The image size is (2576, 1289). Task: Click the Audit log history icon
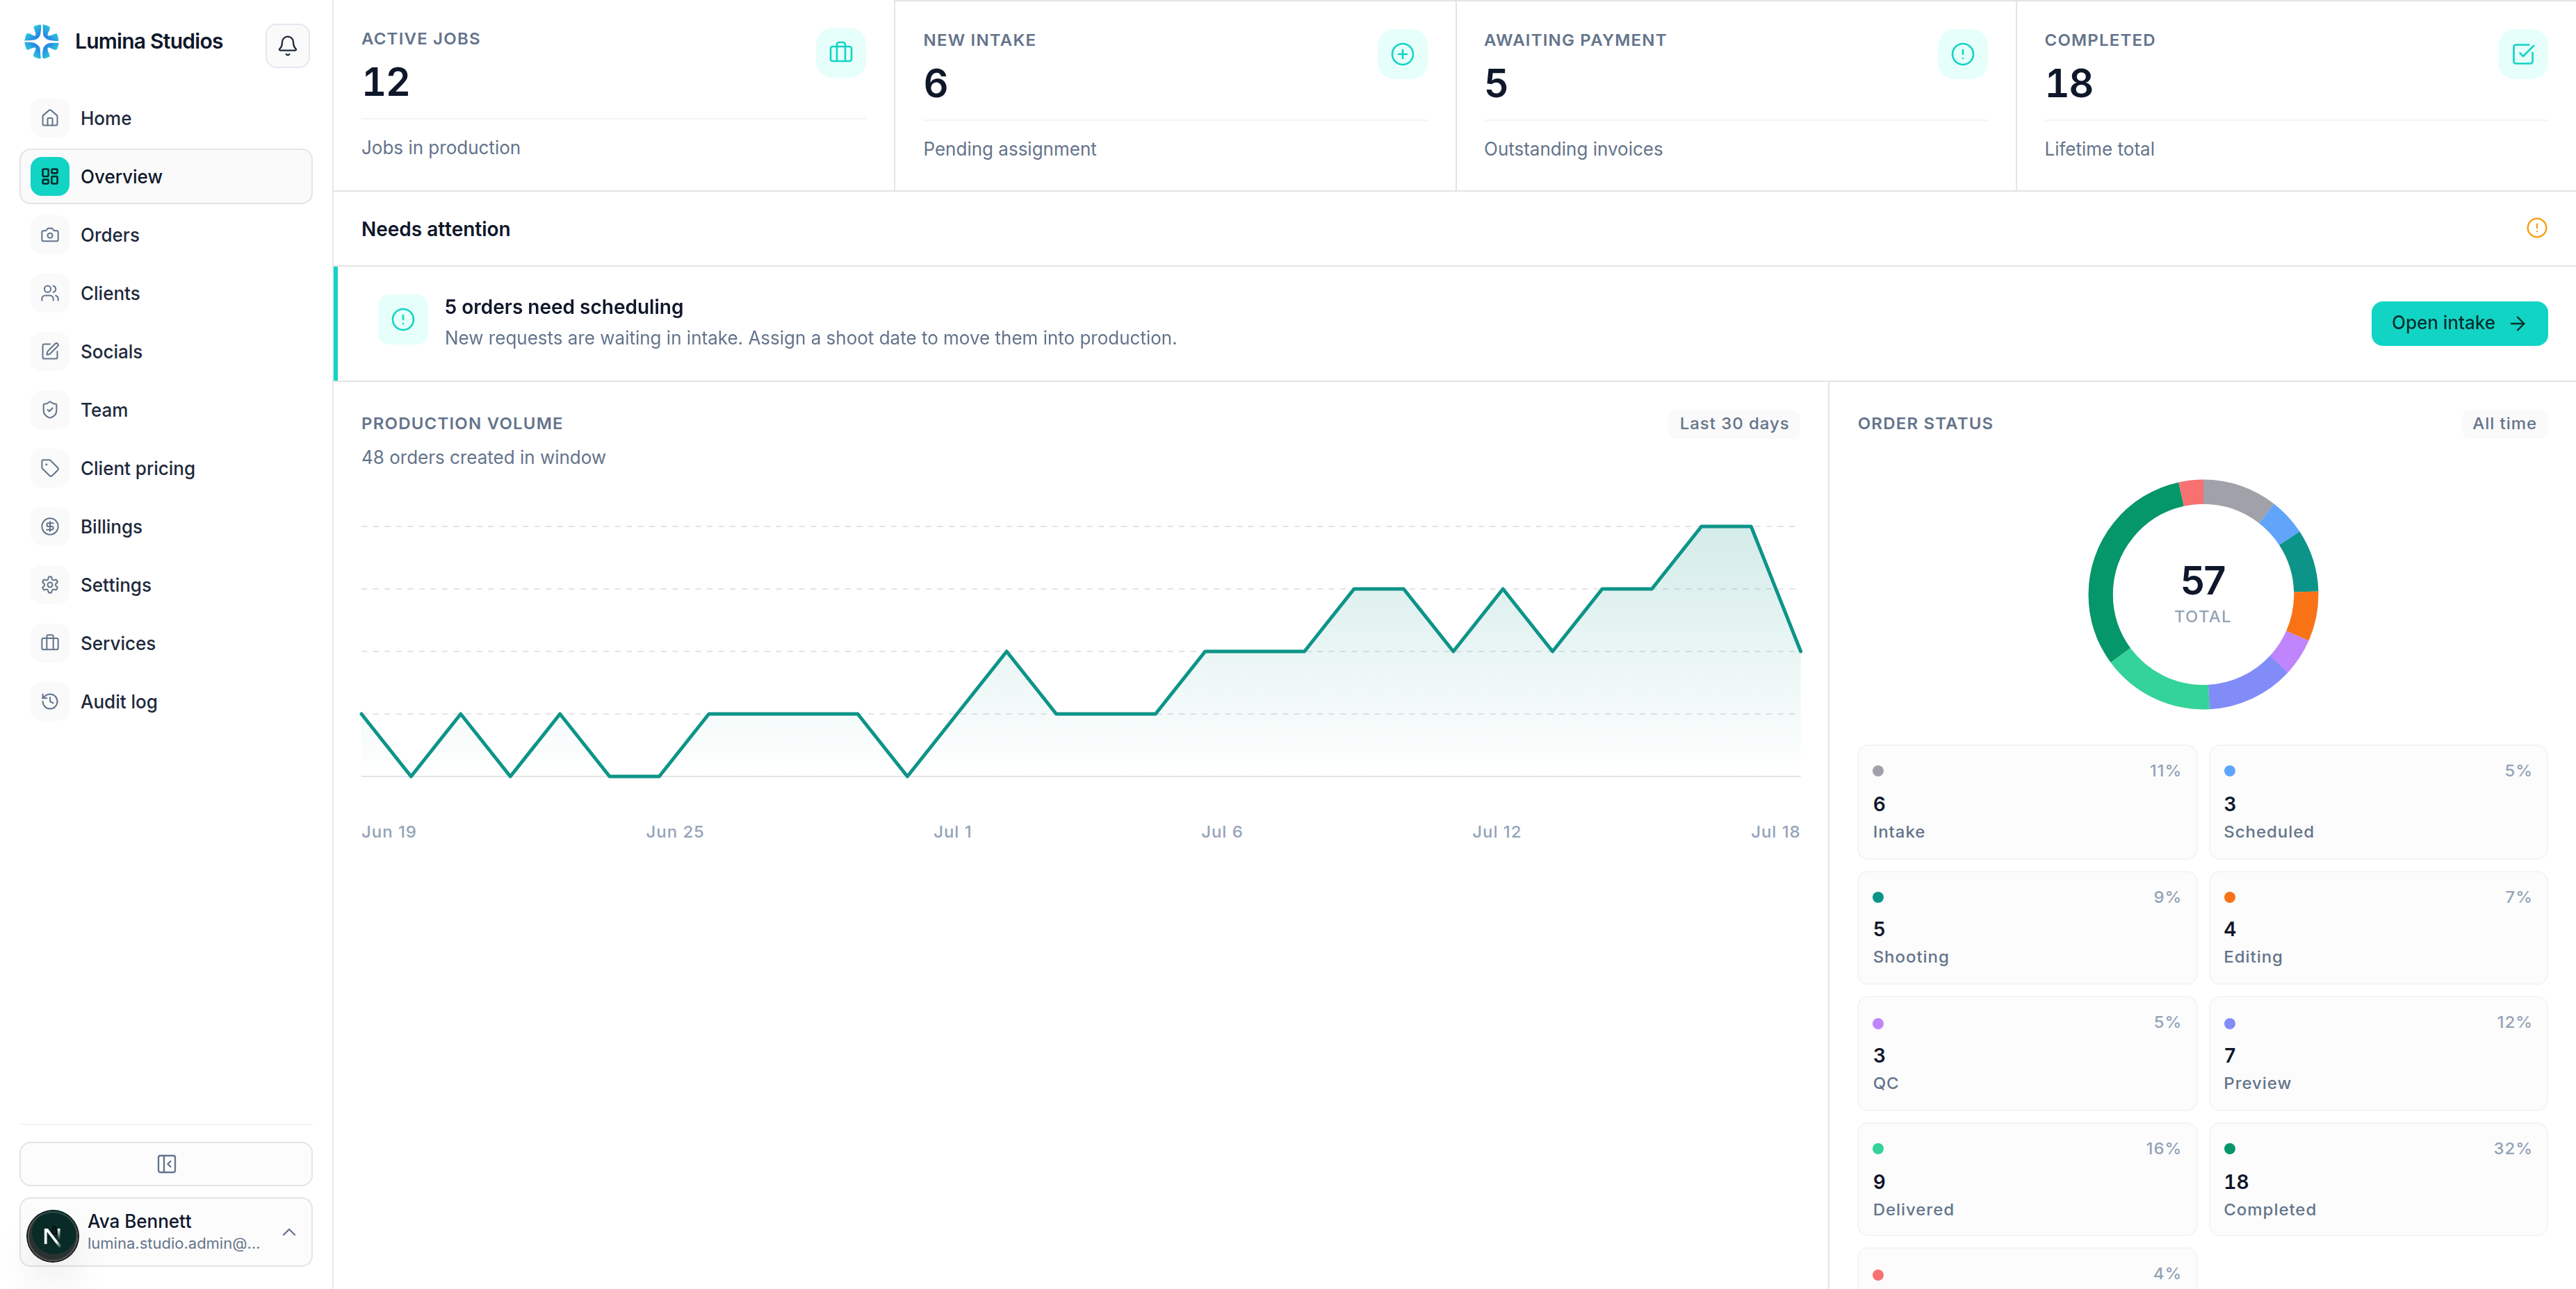click(50, 701)
